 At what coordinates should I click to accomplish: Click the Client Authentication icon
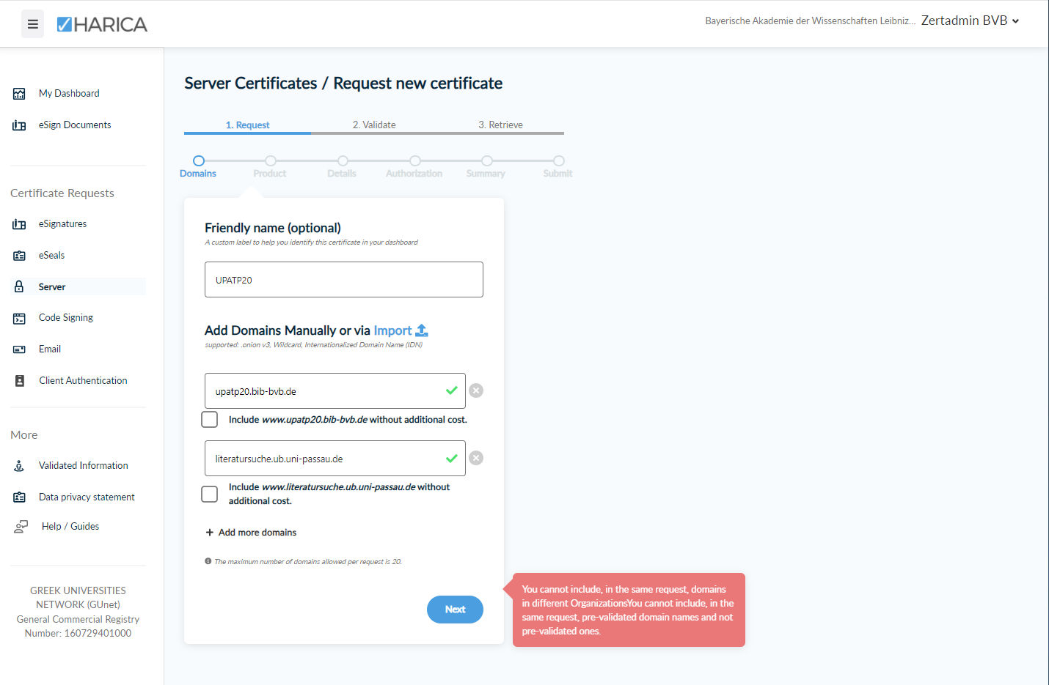[20, 381]
